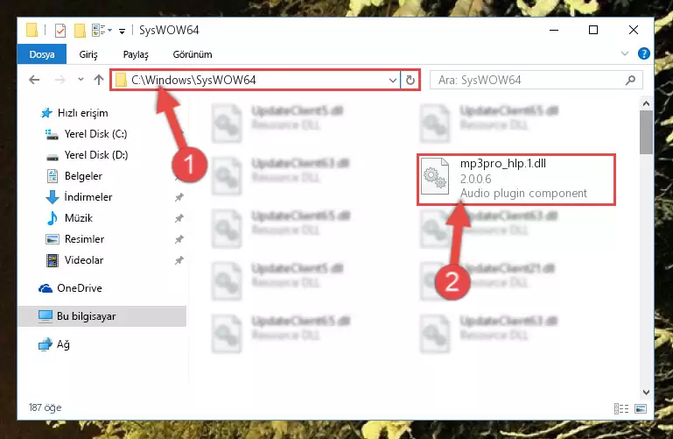
Task: Click the folder icon at title bar left
Action: (32, 30)
